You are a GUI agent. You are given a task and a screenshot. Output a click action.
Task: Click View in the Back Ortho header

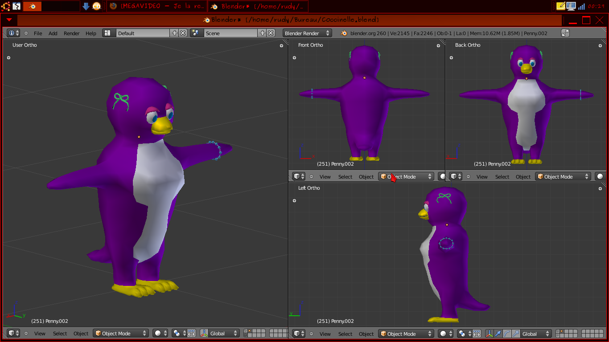coord(482,177)
